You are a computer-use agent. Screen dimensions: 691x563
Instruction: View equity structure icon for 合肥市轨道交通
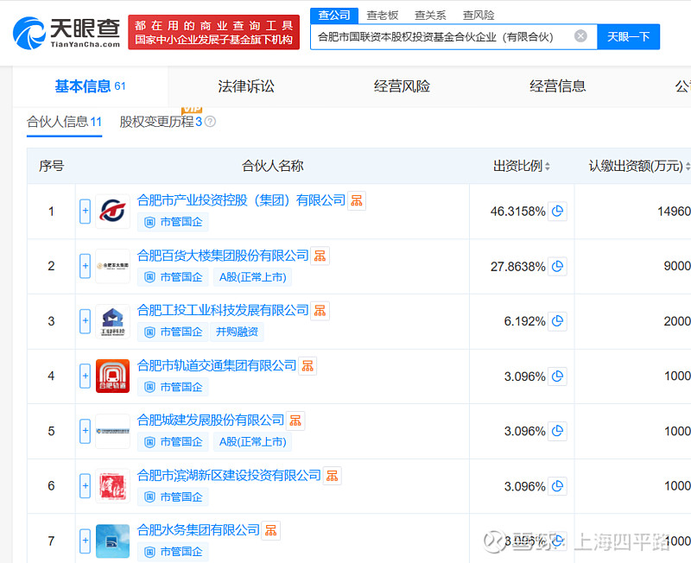(x=307, y=366)
